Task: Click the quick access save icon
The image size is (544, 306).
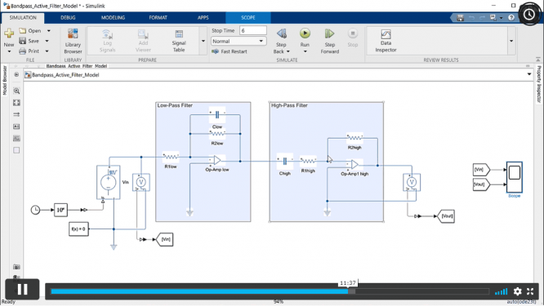Action: 461,18
